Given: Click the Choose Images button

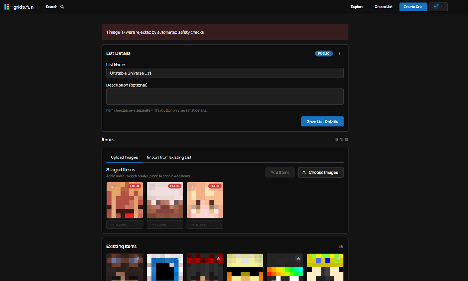Looking at the screenshot, I should click(321, 173).
